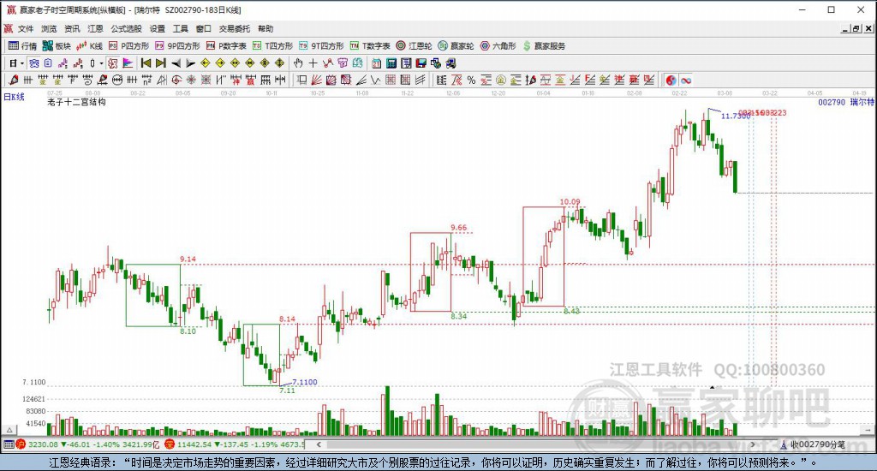
Task: Expand the 日 period dropdown
Action: pyautogui.click(x=21, y=63)
